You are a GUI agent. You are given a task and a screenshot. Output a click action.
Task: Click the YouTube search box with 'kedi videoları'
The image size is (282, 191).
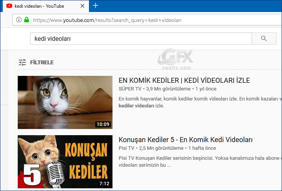point(141,39)
